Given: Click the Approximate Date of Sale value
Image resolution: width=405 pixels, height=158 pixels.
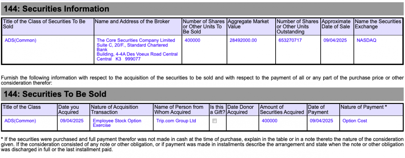Looking at the screenshot, I should pos(335,40).
